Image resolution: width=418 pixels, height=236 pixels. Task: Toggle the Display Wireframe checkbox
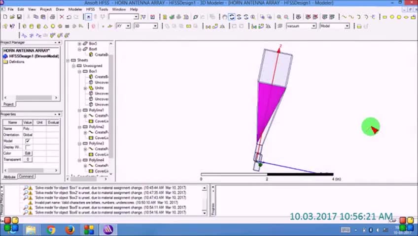pos(28,147)
